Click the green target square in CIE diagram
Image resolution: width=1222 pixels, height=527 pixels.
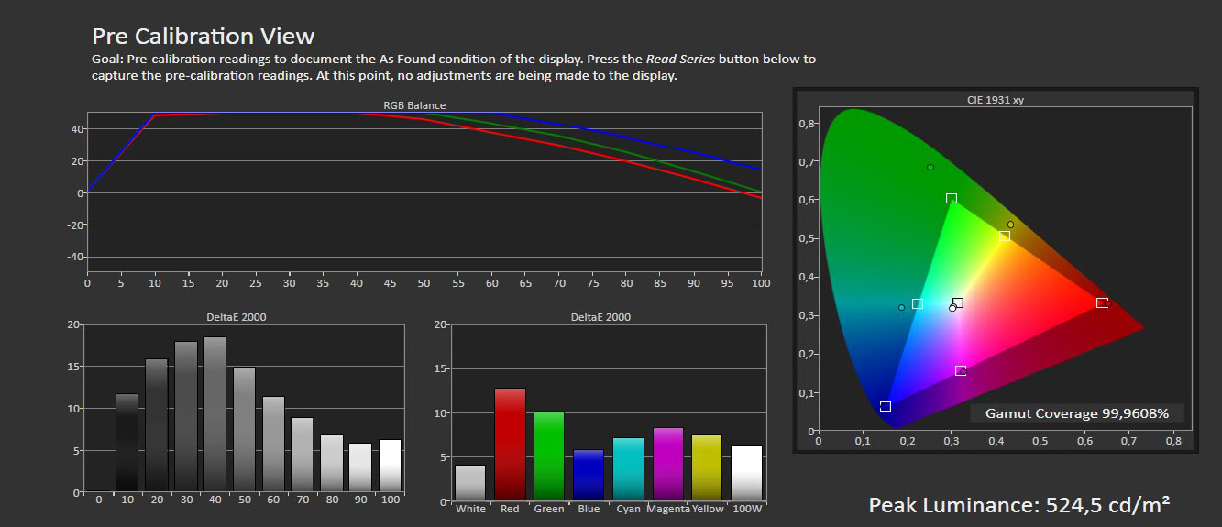952,199
